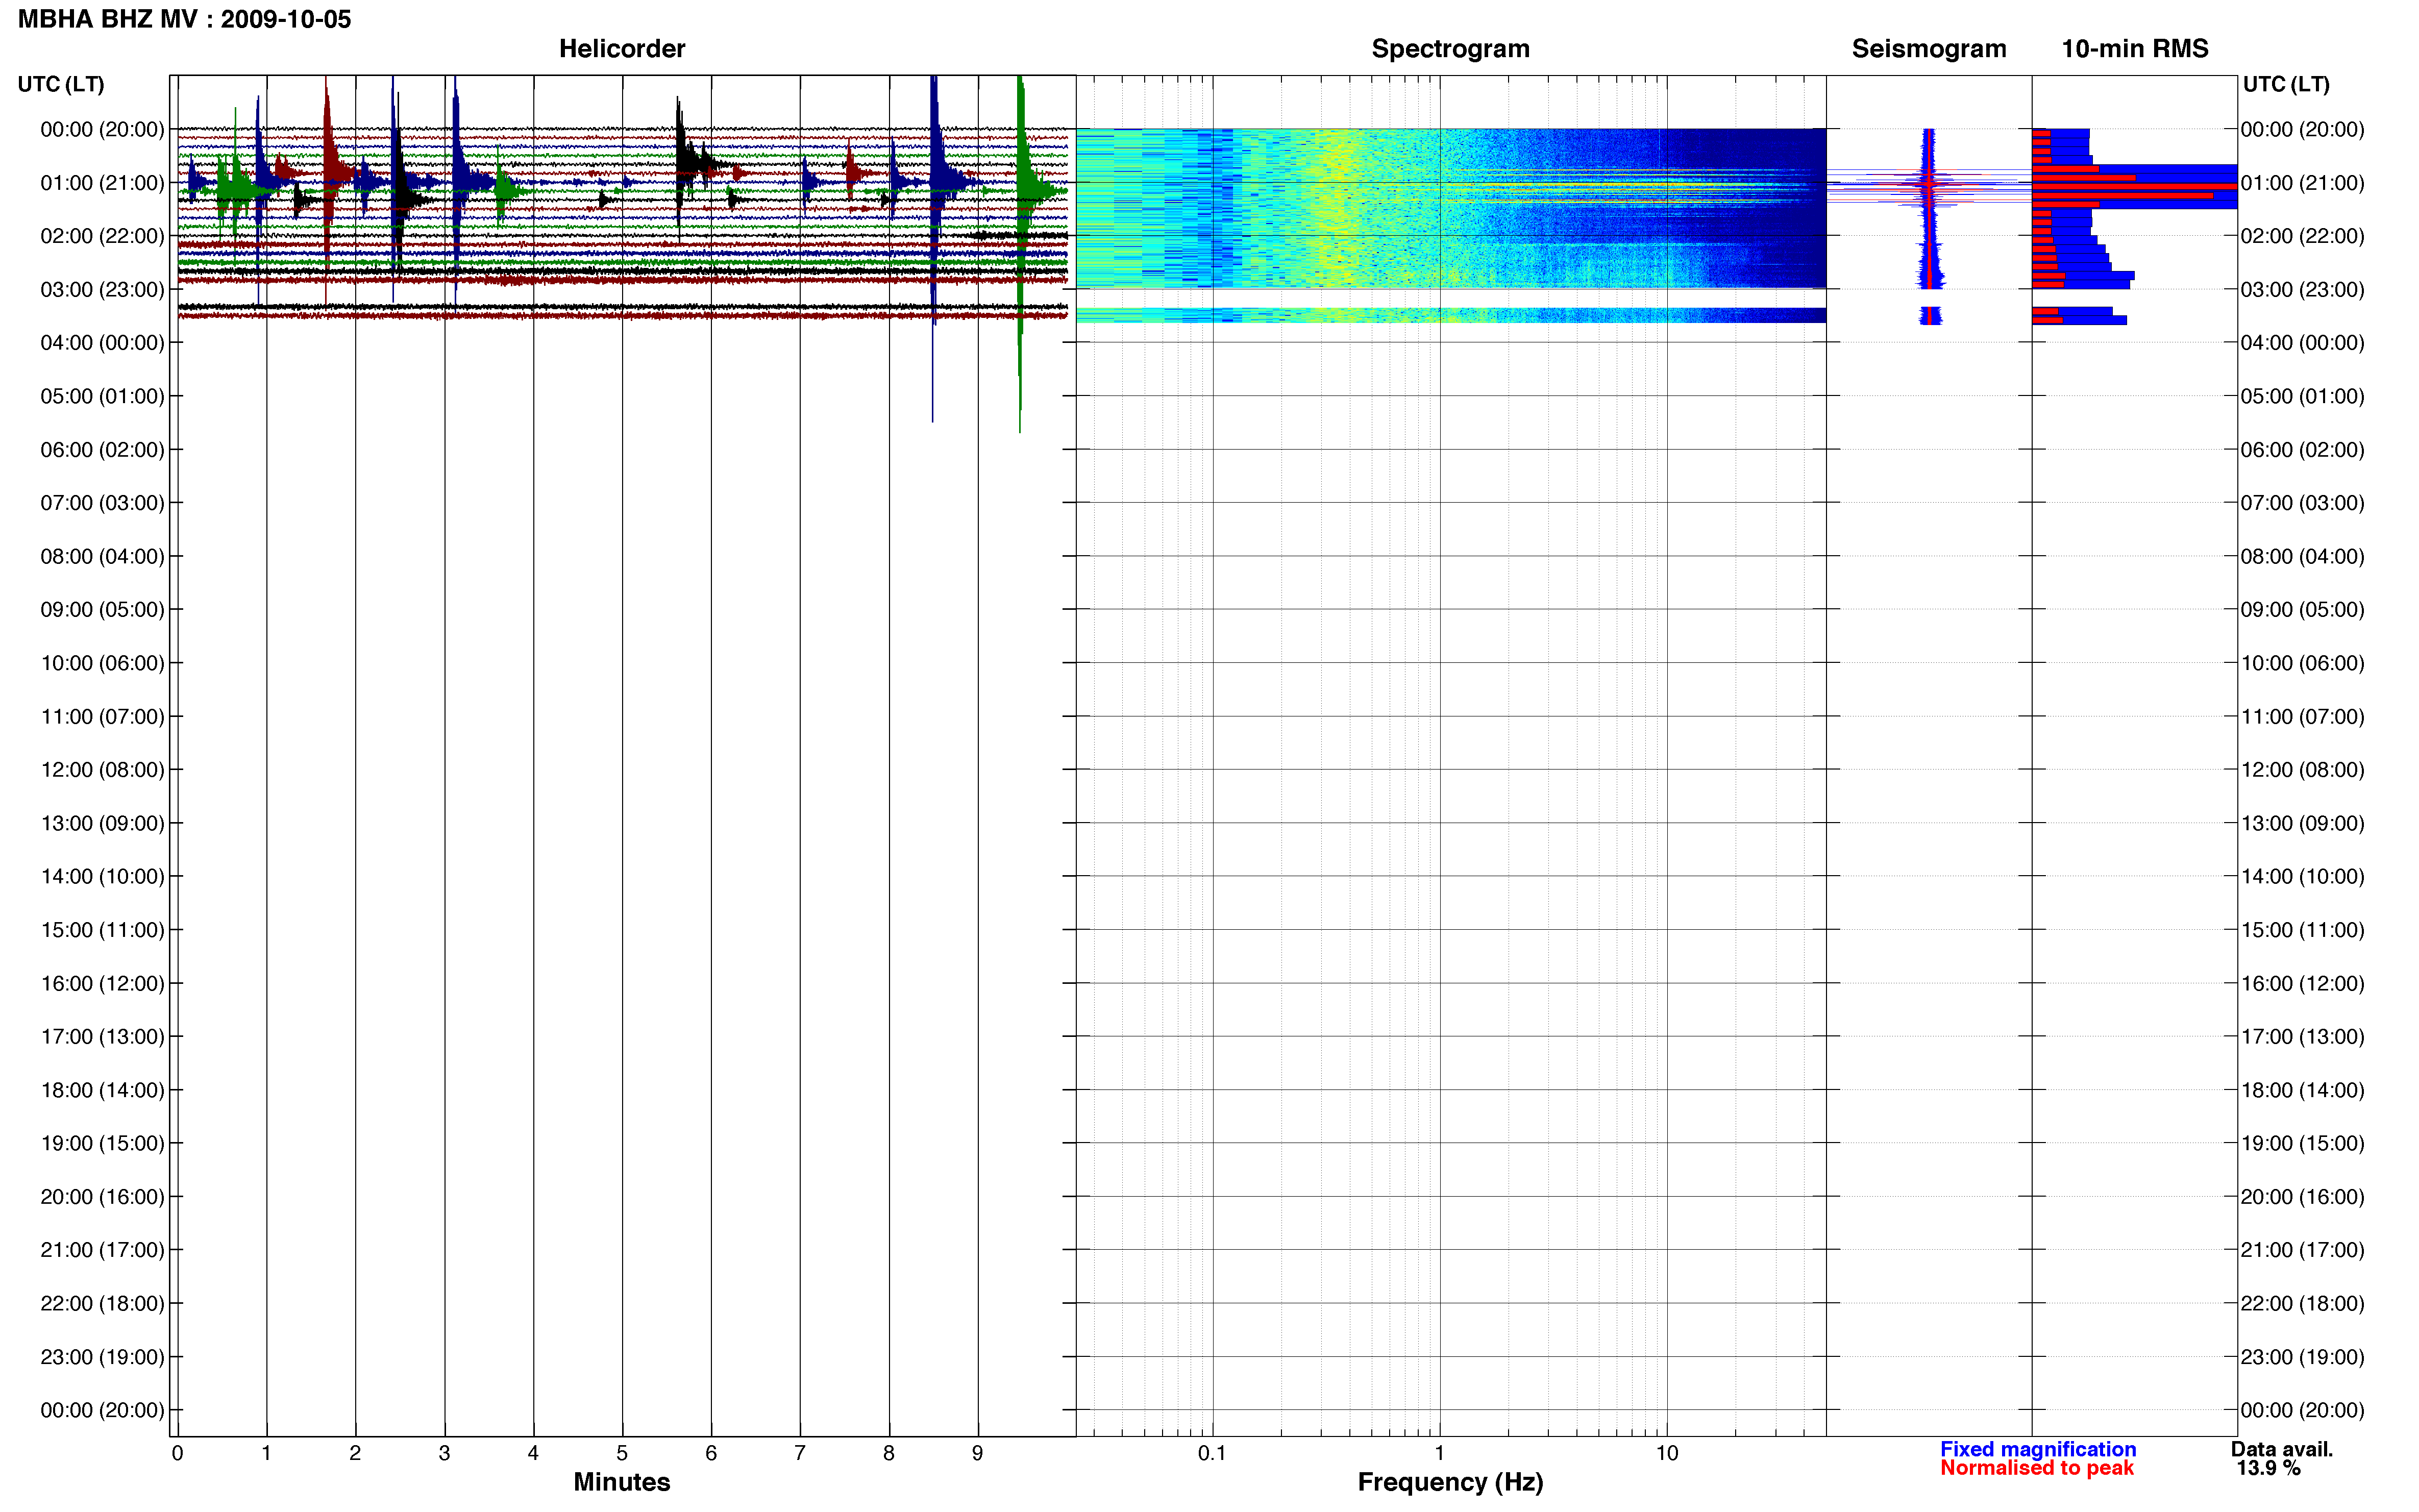The height and width of the screenshot is (1512, 2419).
Task: Click the left '04:00 (00:00)' time label
Action: tap(102, 343)
